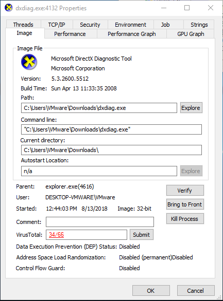Click the Kill Process button

pos(185,219)
